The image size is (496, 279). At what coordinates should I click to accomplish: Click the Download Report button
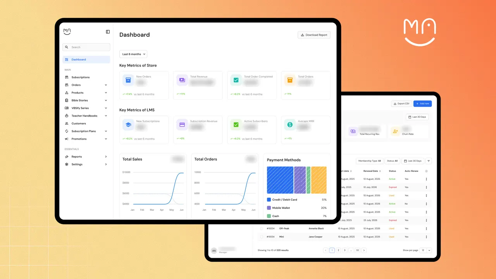[x=314, y=35]
